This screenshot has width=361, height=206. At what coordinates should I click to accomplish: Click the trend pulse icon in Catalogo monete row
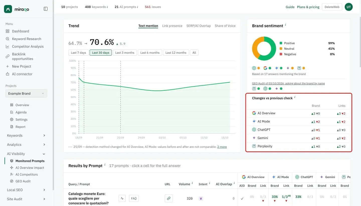click(122, 198)
